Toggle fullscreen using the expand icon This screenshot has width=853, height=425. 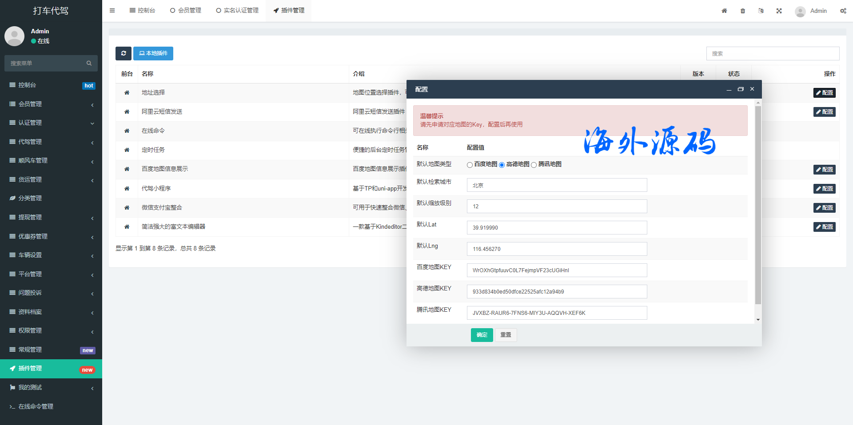[x=779, y=11]
